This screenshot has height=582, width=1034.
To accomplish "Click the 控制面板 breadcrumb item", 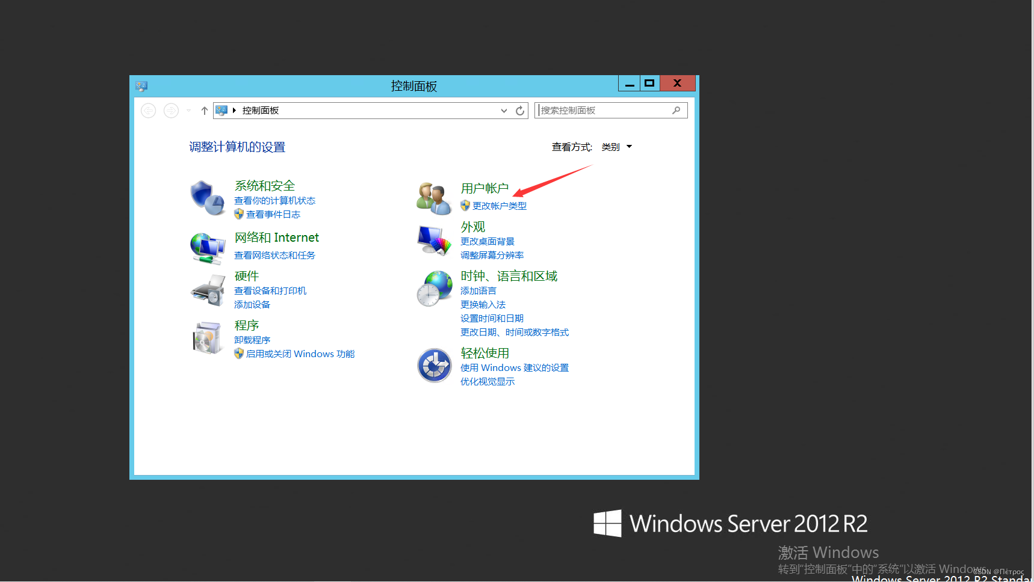I will [261, 110].
